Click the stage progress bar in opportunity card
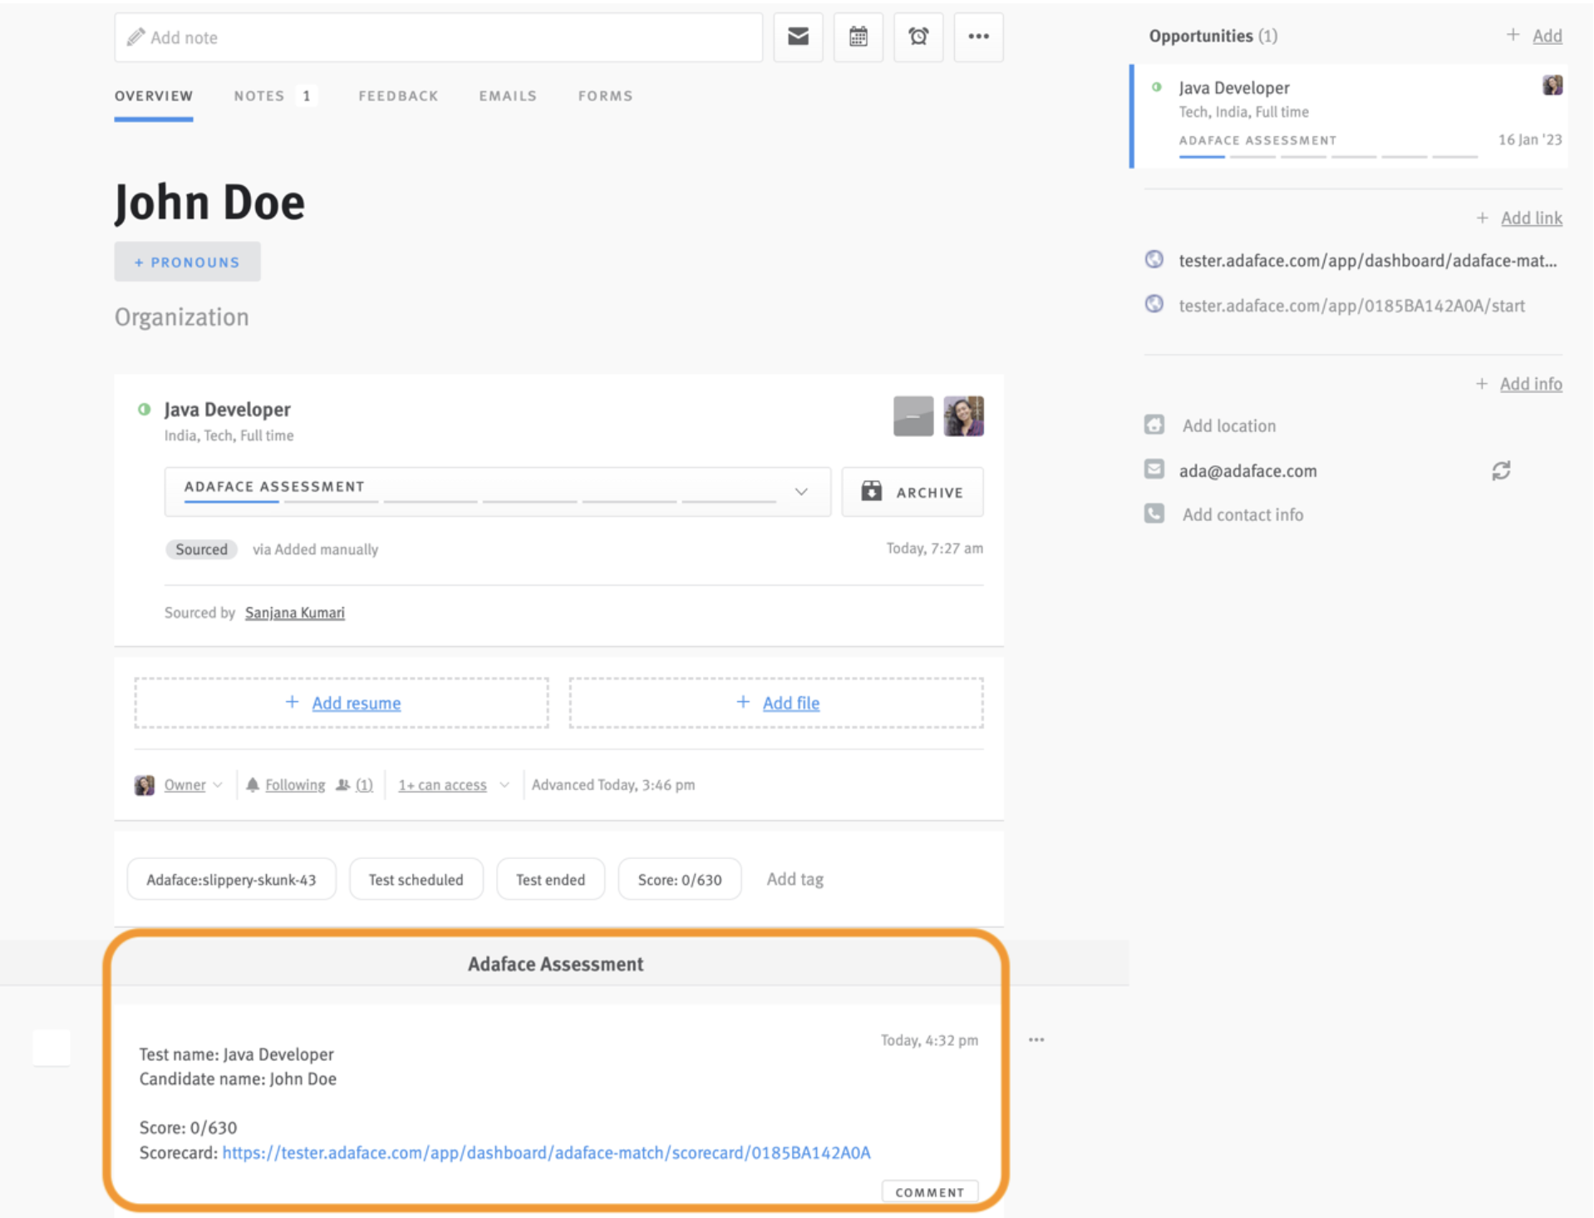 point(1327,156)
